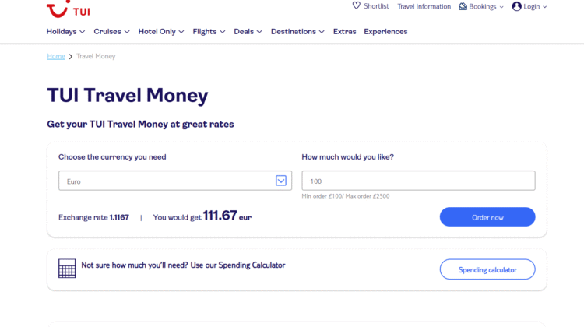
Task: Open the Hotel Only menu
Action: tap(161, 32)
